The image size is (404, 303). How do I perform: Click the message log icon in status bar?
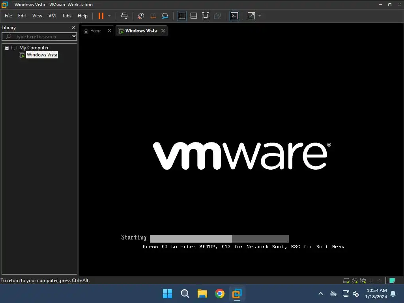392,281
